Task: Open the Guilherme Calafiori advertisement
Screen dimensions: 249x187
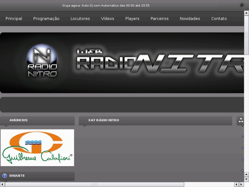Action: [x=37, y=148]
